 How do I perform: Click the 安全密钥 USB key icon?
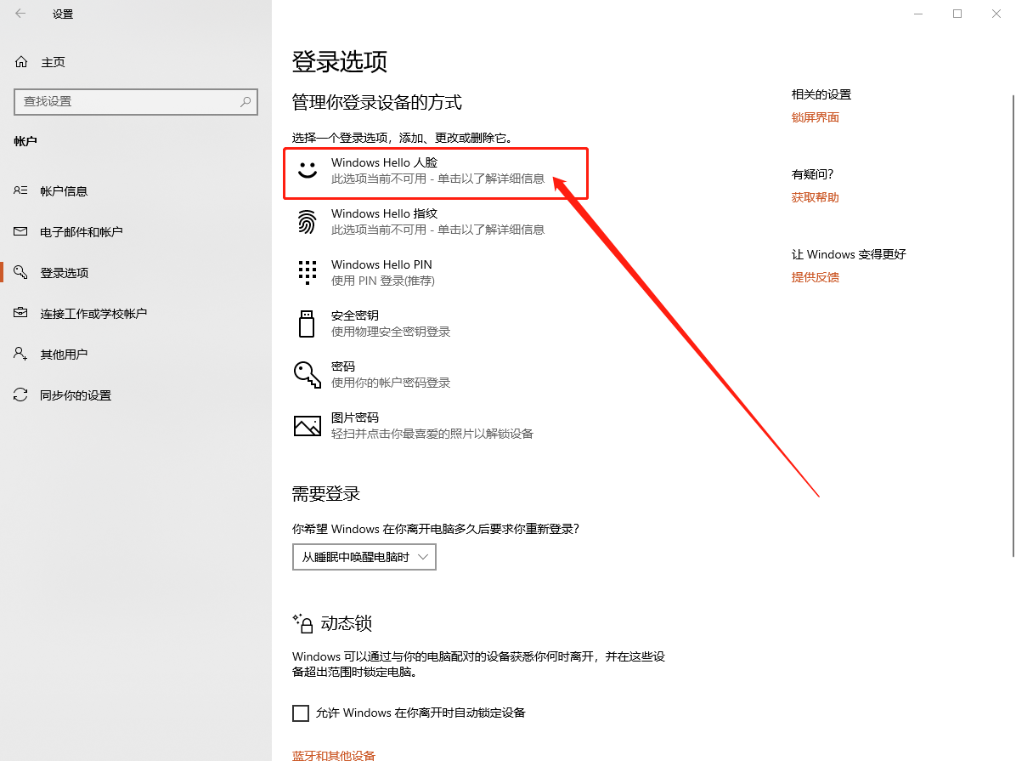(307, 323)
